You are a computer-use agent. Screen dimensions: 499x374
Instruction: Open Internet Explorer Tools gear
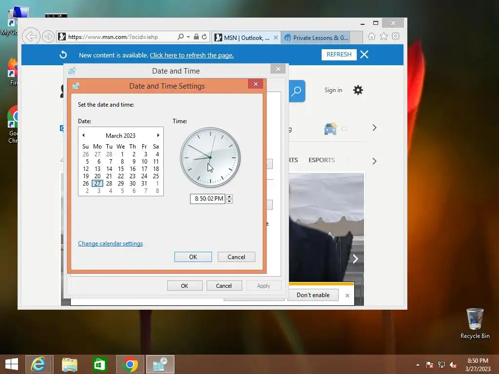click(x=396, y=36)
